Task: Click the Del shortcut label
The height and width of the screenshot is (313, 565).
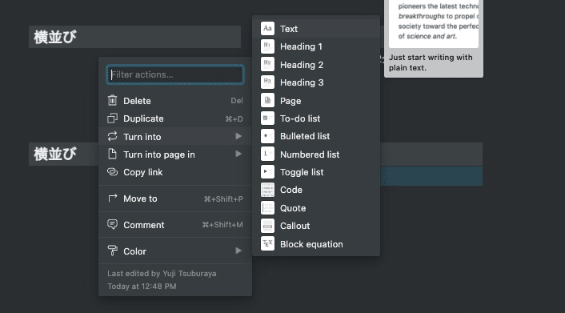Action: 237,101
